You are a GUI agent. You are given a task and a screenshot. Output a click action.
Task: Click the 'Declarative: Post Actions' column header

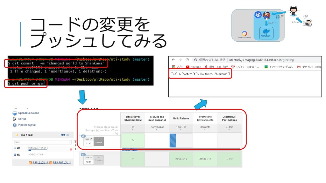[229, 118]
